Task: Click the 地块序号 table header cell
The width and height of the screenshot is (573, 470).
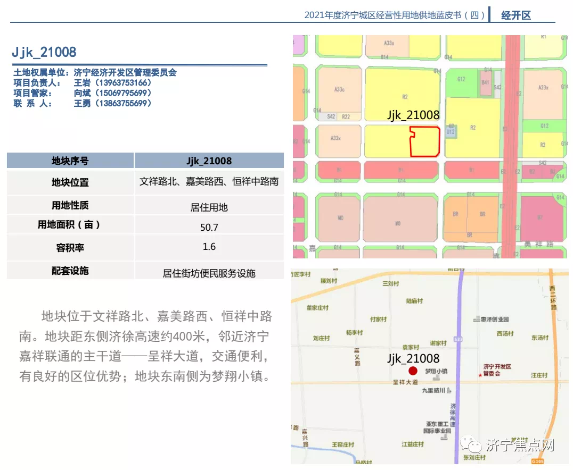Action: [70, 161]
